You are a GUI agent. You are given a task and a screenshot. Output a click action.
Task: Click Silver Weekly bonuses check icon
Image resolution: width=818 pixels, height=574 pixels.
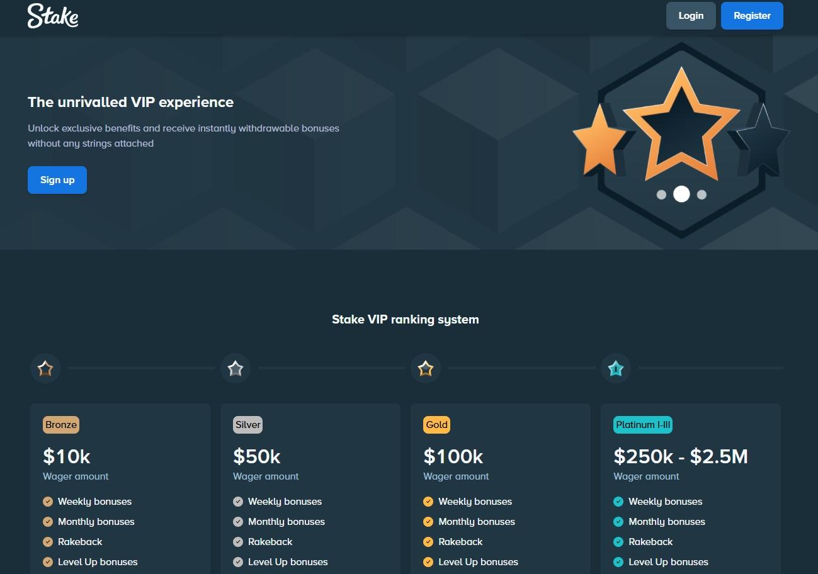[x=238, y=502]
